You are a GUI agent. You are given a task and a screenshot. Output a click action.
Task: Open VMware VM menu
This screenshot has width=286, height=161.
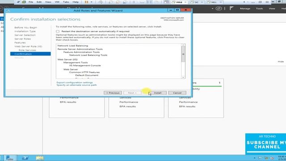click(x=57, y=2)
